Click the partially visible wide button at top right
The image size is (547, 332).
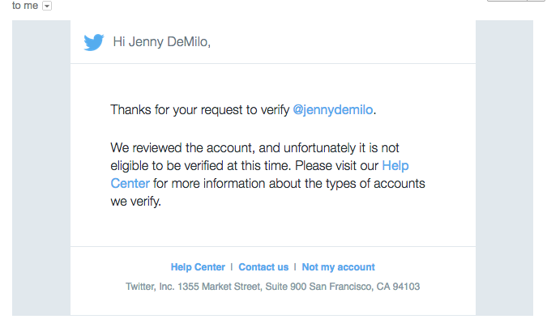point(506,1)
